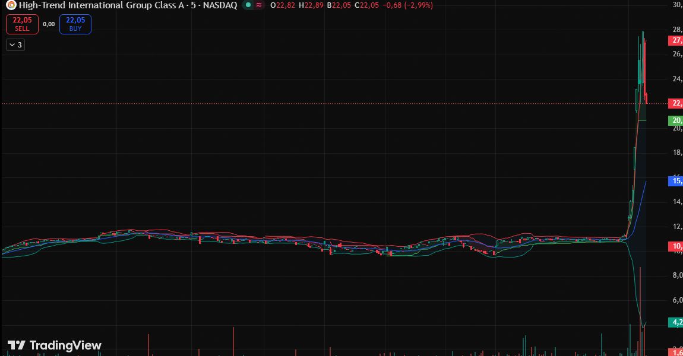Click the low value B22,05
The width and height of the screenshot is (683, 356).
click(x=339, y=5)
